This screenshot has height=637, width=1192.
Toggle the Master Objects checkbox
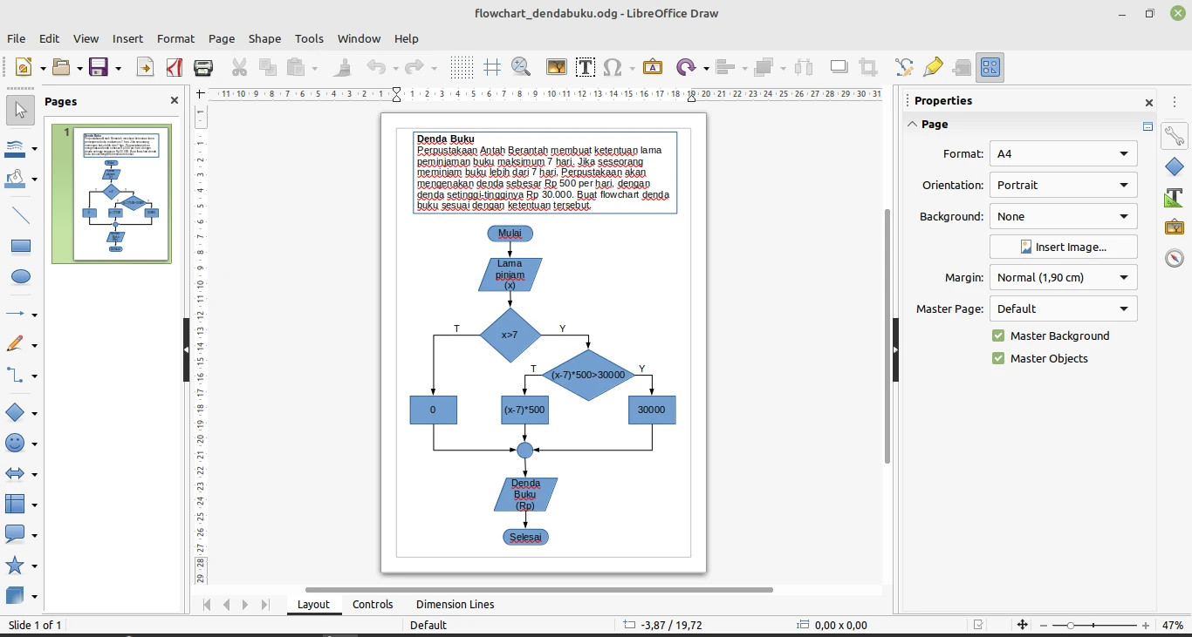(998, 358)
